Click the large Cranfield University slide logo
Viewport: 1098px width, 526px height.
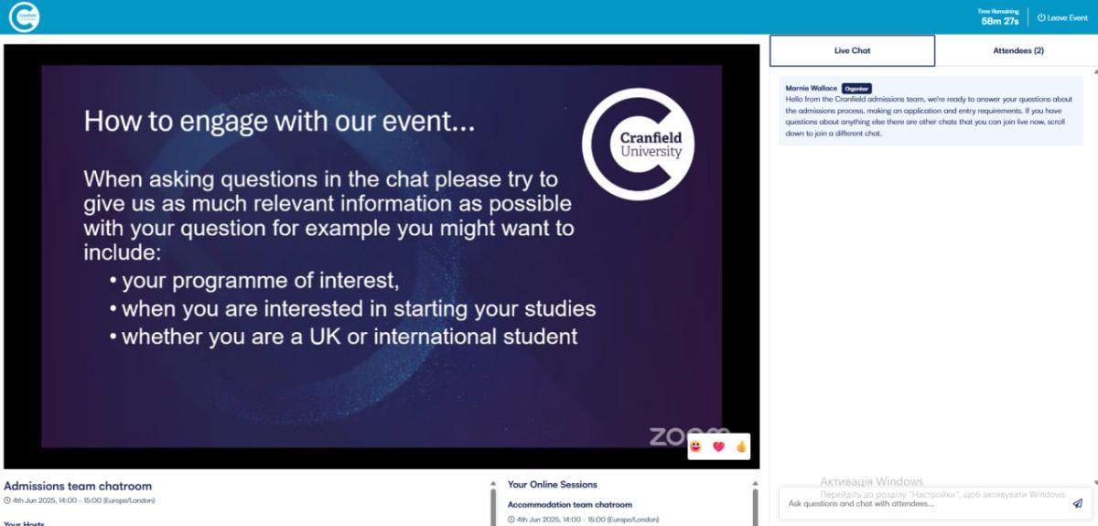tap(637, 145)
